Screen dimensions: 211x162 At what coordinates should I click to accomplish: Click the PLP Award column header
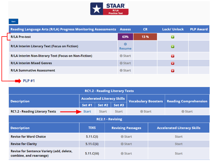(x=199, y=29)
